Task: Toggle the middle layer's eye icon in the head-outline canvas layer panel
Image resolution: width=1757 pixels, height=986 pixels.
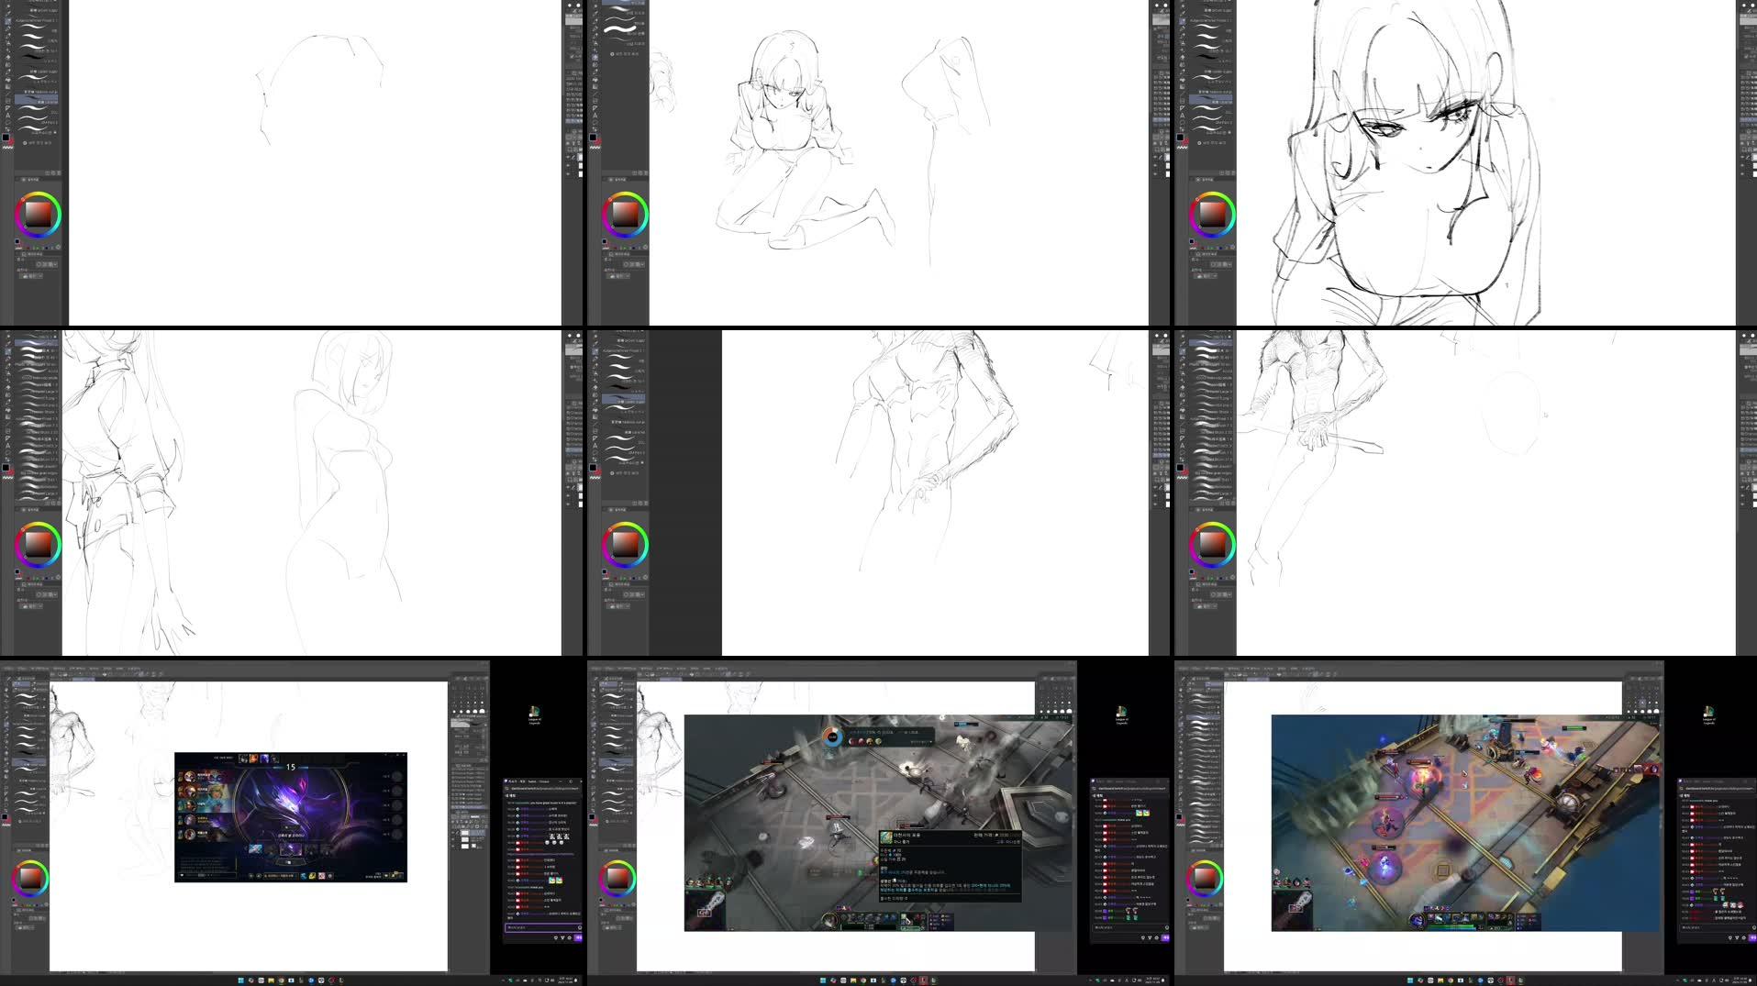Action: [568, 165]
